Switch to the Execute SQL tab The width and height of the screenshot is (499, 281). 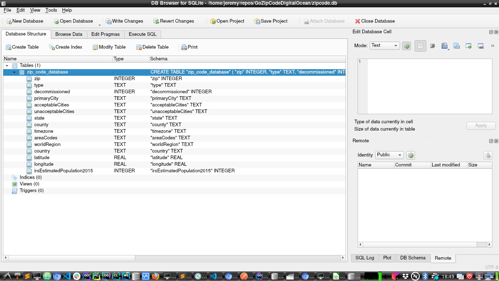[142, 34]
